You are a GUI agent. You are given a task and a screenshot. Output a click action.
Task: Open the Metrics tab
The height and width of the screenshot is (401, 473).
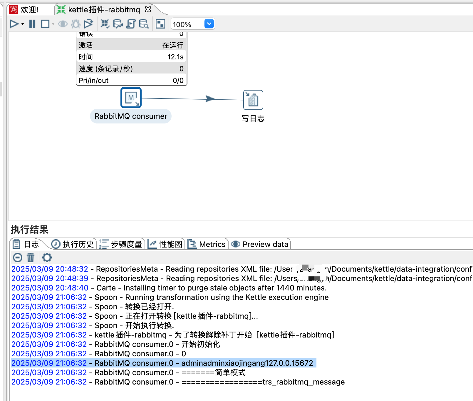pos(207,244)
